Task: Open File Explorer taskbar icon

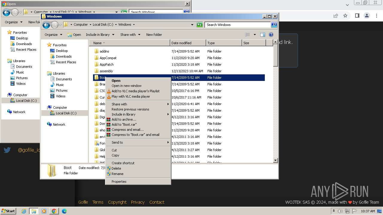Action: pos(34,211)
